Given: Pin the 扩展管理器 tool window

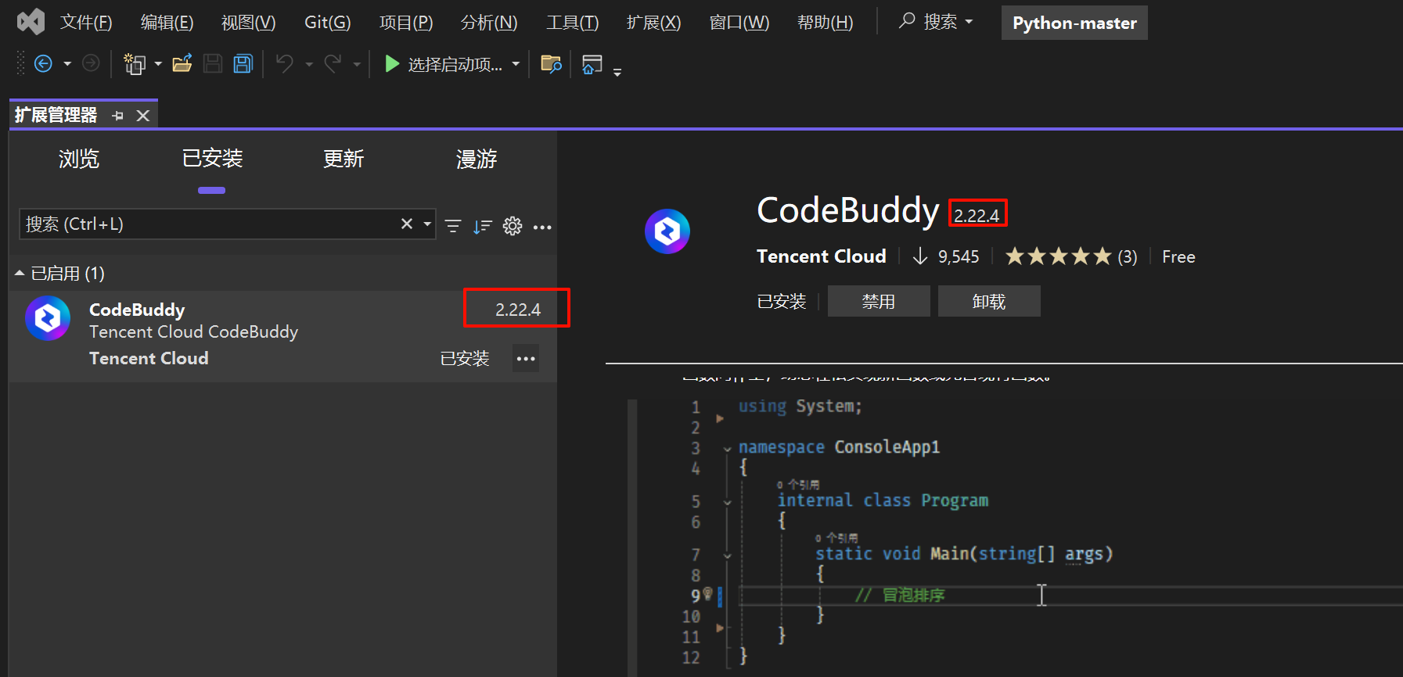Looking at the screenshot, I should tap(118, 116).
